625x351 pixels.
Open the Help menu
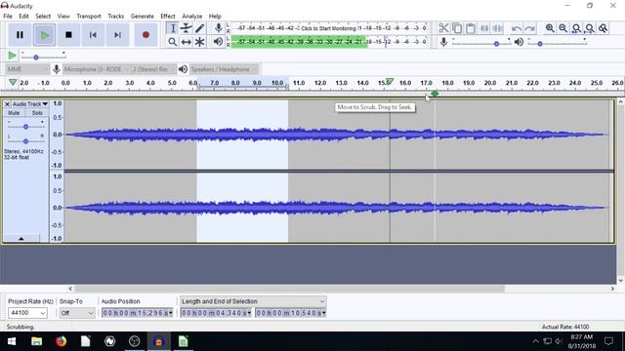(x=215, y=16)
